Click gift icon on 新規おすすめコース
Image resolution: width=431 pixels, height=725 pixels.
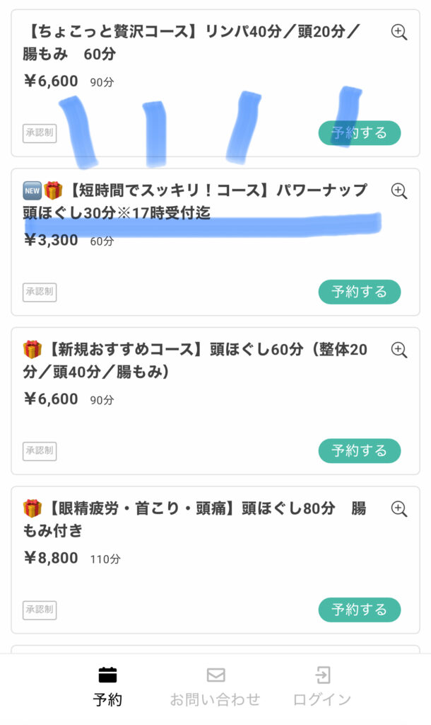click(33, 349)
